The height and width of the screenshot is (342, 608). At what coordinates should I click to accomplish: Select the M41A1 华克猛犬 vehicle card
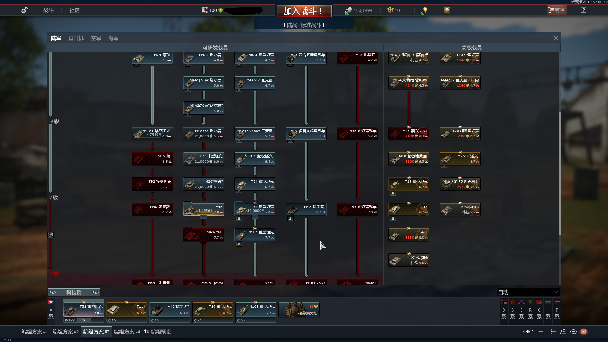pyautogui.click(x=152, y=133)
